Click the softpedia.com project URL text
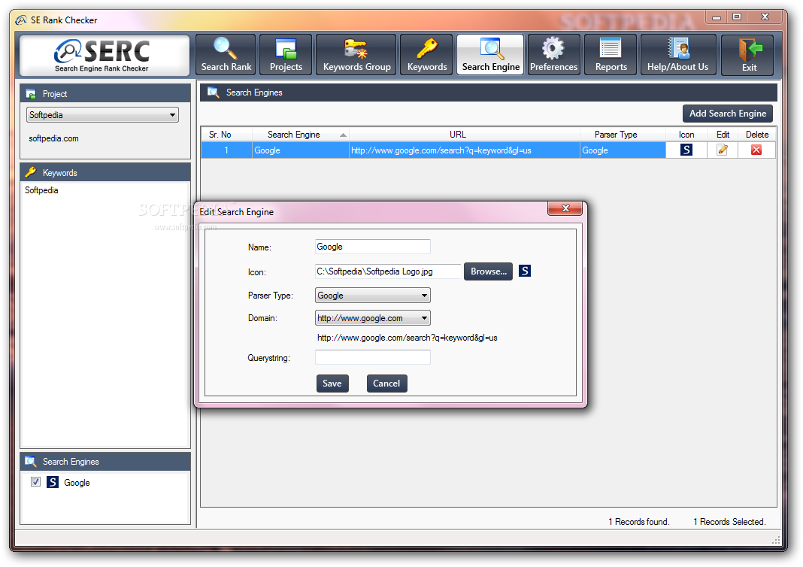Viewport: 803px width, 567px height. 54,138
